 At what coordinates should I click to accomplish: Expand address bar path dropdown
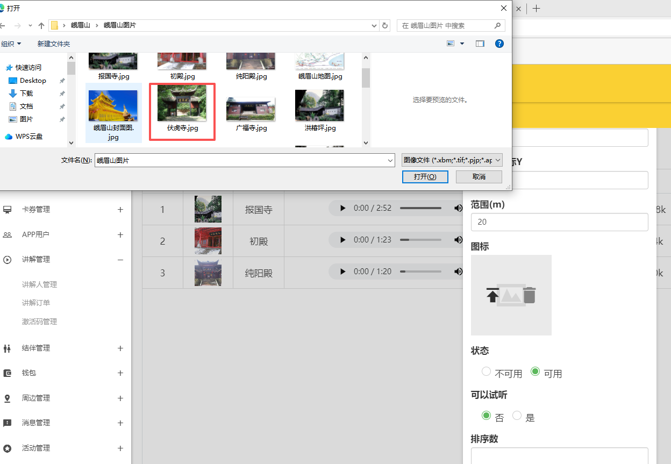pos(374,25)
